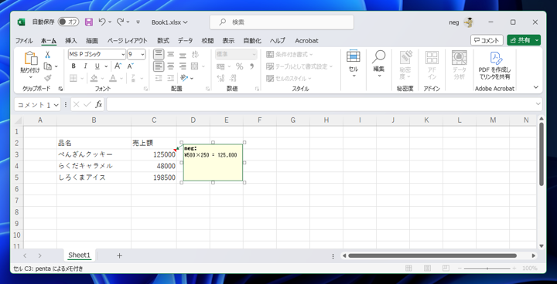Image resolution: width=557 pixels, height=284 pixels.
Task: Open the Data (データ) tab
Action: [x=186, y=41]
